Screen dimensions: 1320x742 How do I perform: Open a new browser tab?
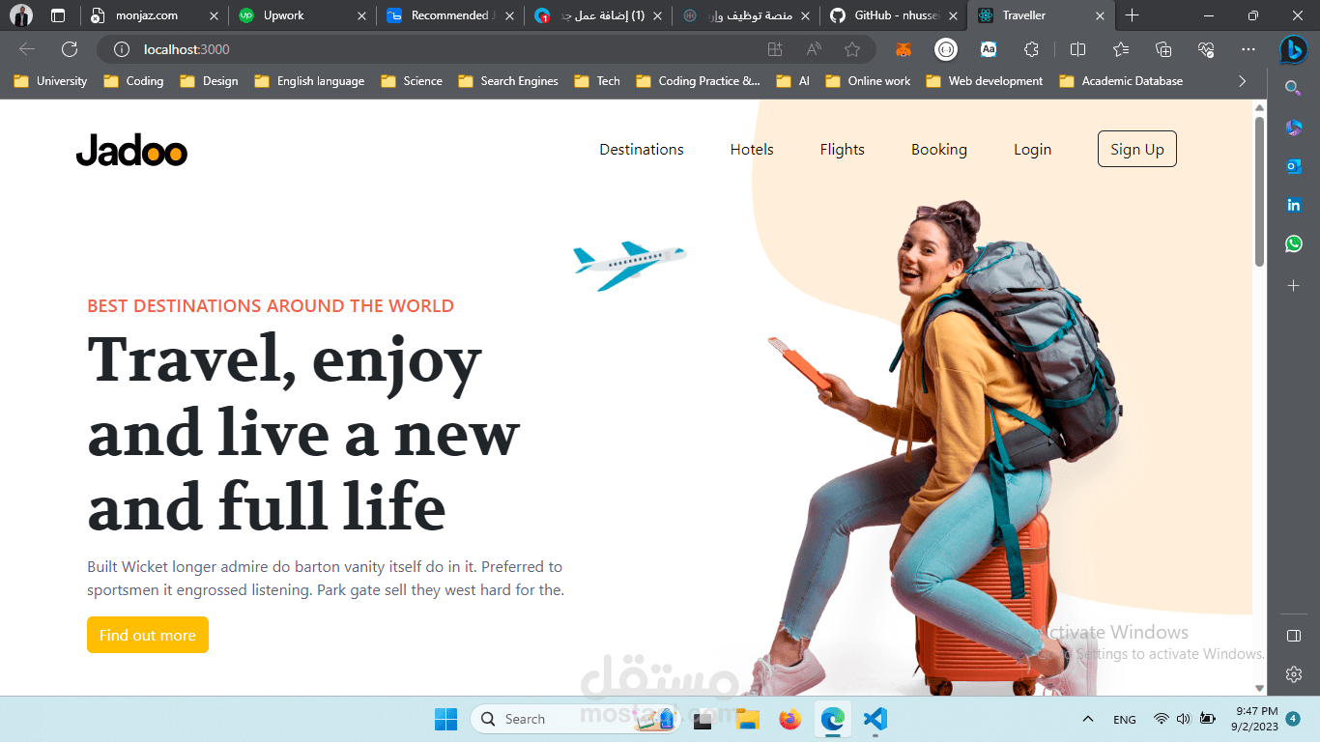click(x=1133, y=15)
